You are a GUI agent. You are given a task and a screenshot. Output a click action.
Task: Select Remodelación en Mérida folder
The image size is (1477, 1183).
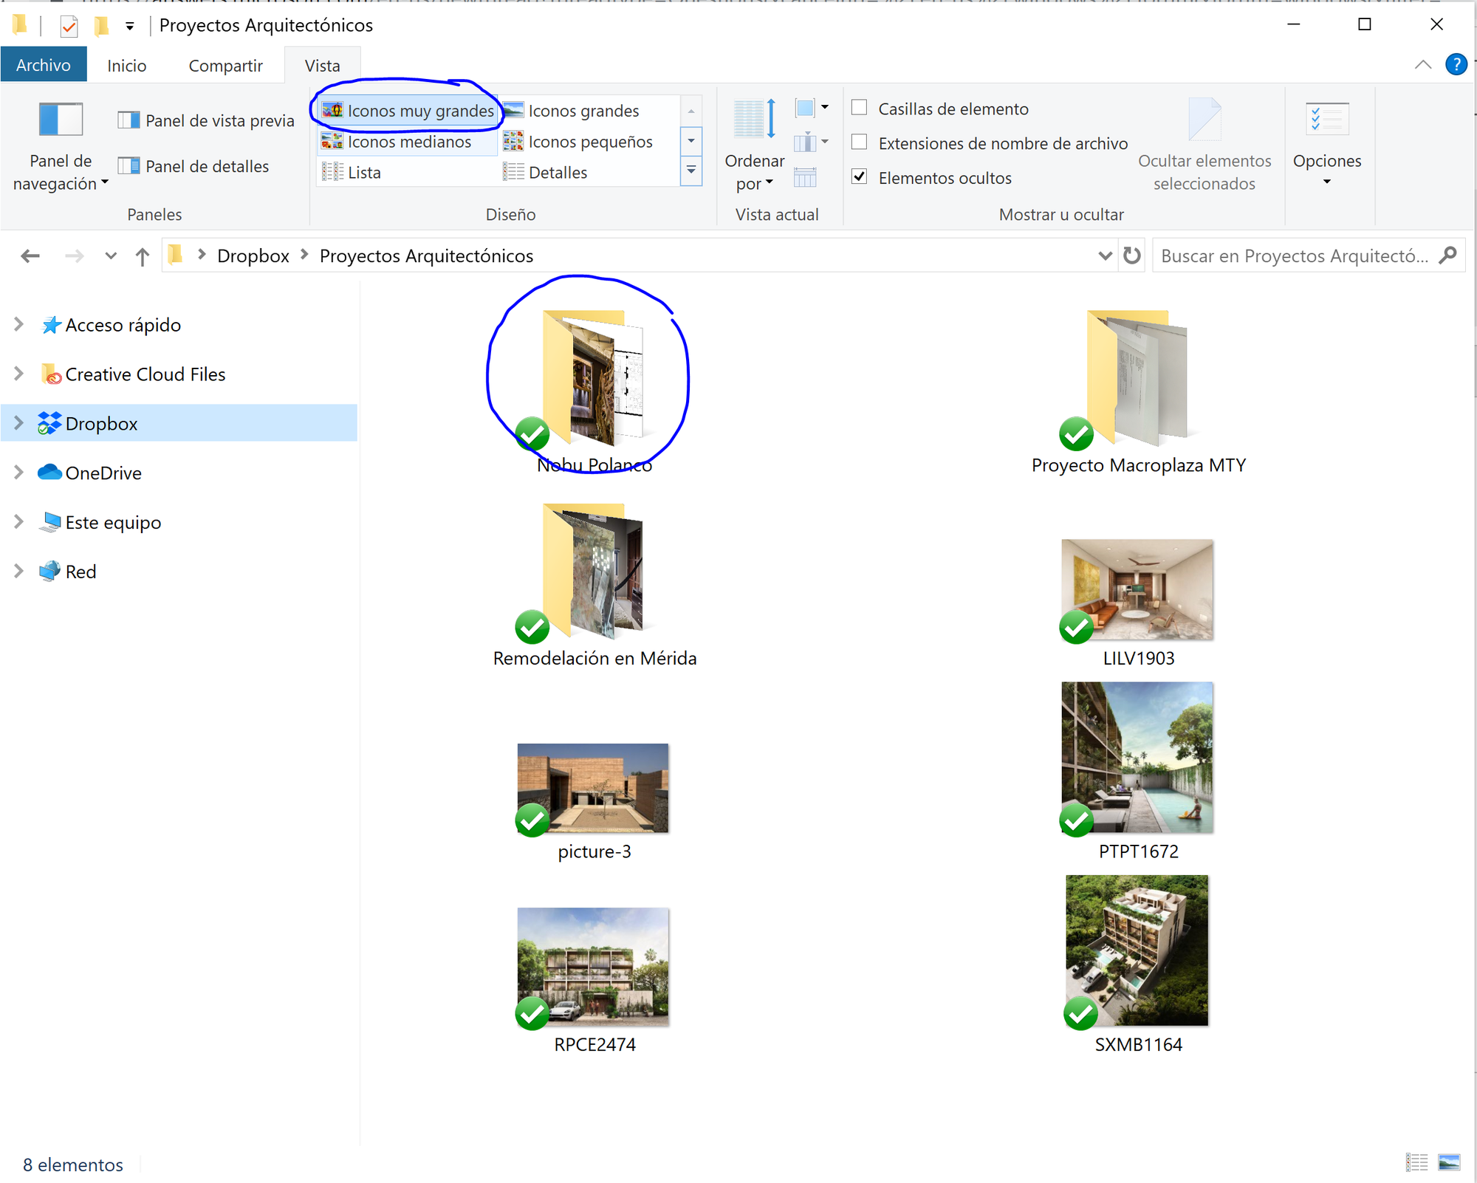point(594,586)
